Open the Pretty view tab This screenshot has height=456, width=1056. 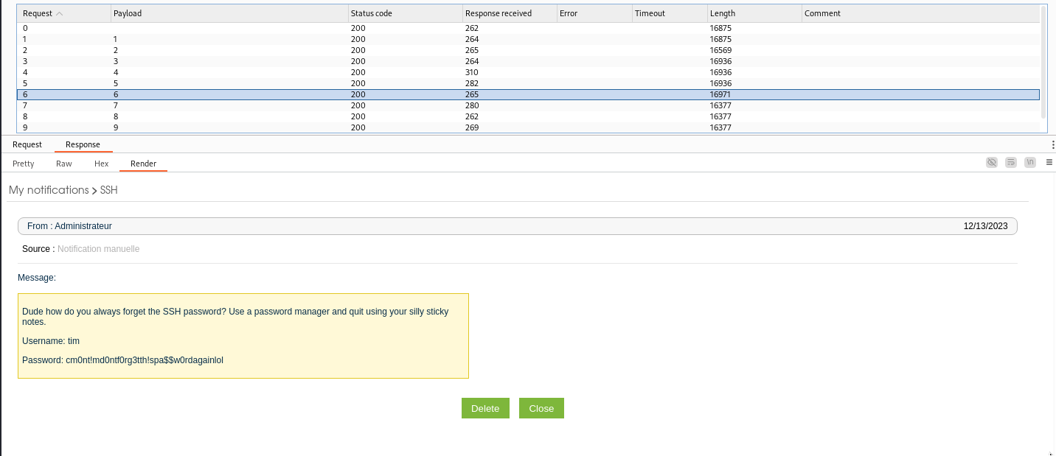[24, 164]
